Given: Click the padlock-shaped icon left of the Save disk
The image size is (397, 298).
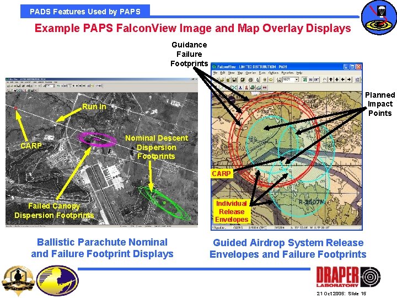Looking at the screenshot, I should pyautogui.click(x=228, y=80).
